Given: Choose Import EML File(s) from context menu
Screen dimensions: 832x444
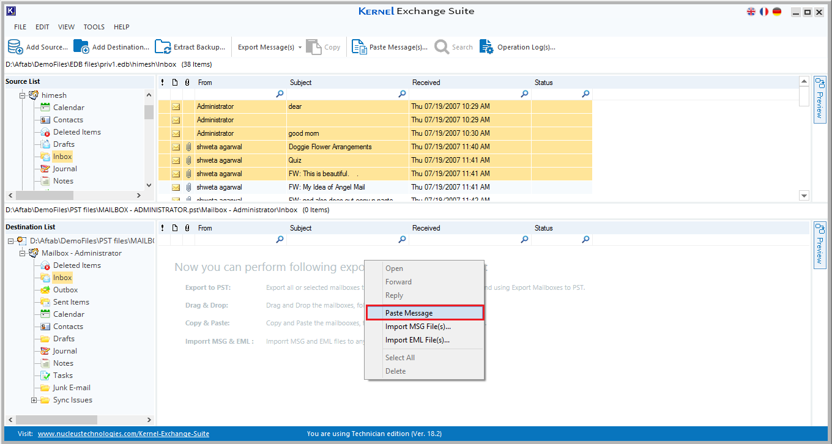Looking at the screenshot, I should tap(425, 340).
